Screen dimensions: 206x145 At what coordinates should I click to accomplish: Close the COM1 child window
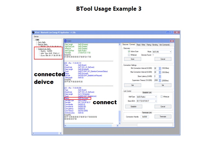[172, 41]
